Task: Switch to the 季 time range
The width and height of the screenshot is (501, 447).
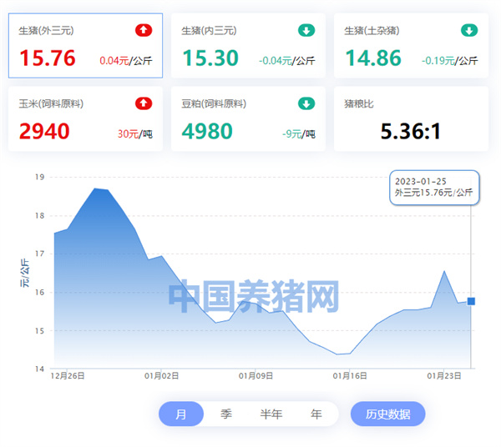Action: click(x=226, y=414)
